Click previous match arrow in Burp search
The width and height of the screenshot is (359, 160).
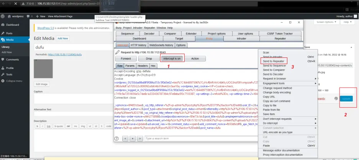(x=125, y=139)
